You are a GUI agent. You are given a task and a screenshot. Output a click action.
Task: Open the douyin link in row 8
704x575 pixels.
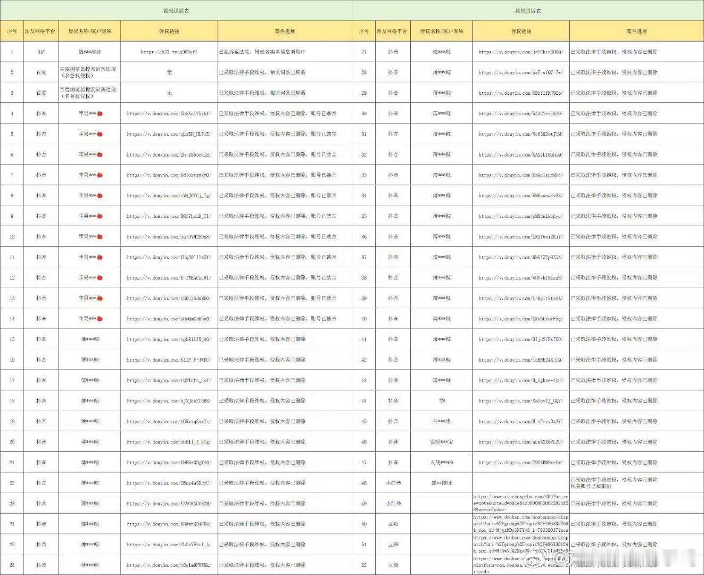click(169, 195)
